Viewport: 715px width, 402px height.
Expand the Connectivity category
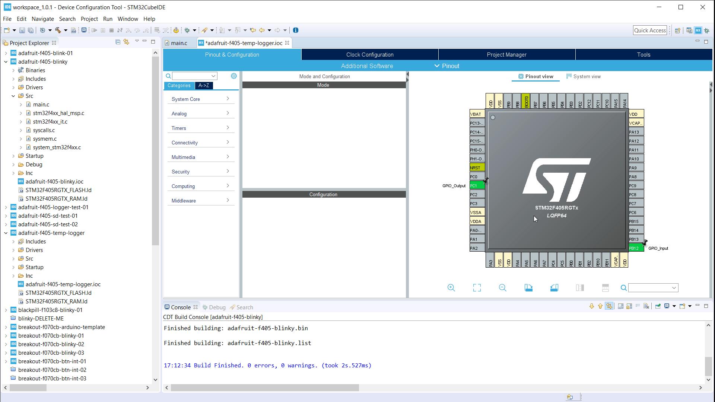point(200,142)
